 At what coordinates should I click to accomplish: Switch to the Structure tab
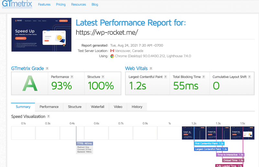point(75,107)
